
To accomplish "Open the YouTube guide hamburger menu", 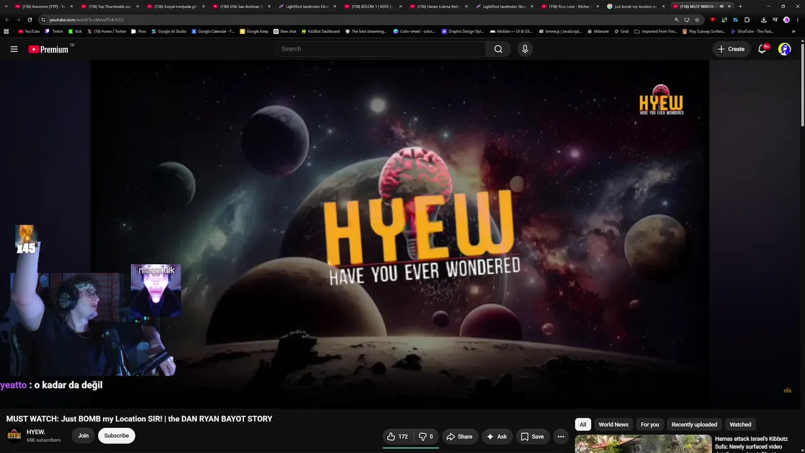I will [14, 49].
